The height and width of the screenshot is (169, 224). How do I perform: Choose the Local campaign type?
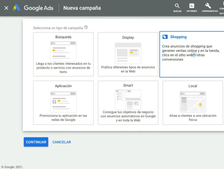point(193,103)
